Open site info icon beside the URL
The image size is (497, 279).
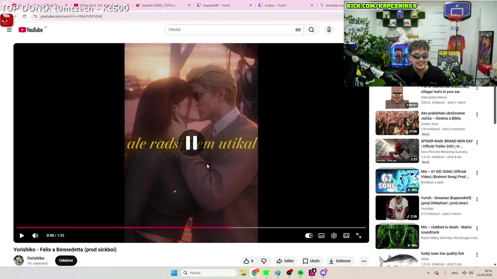pos(35,16)
